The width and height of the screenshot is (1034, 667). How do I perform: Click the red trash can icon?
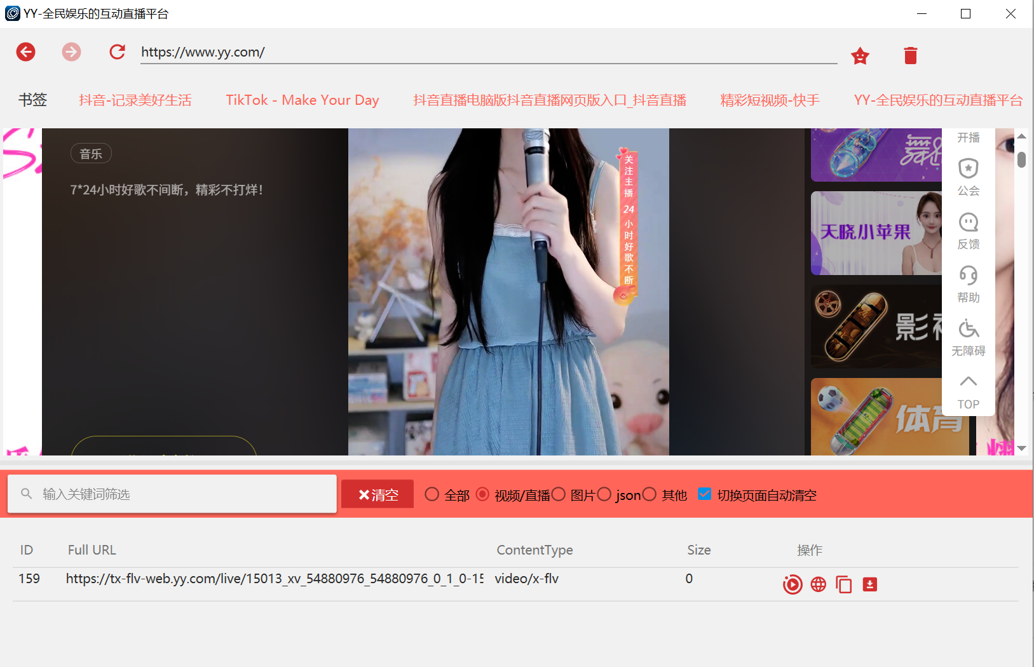(x=910, y=56)
